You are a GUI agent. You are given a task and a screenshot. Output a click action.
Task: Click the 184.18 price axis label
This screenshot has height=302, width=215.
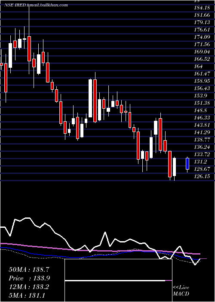tap(201, 8)
